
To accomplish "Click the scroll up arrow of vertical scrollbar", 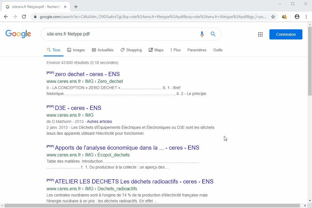I will pos(310,25).
